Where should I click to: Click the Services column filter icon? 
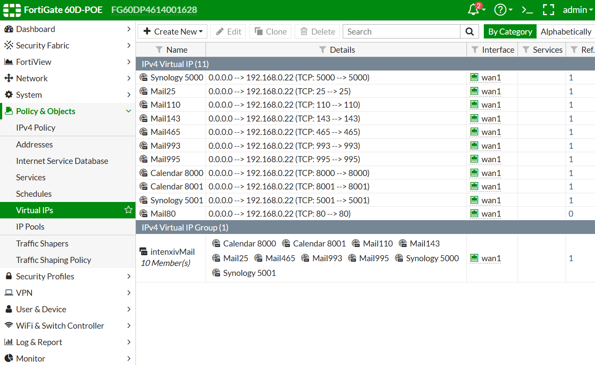[x=526, y=50]
